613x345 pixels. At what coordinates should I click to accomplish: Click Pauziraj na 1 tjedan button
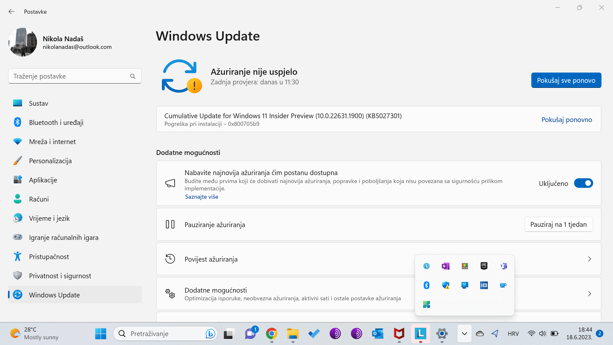(x=558, y=224)
